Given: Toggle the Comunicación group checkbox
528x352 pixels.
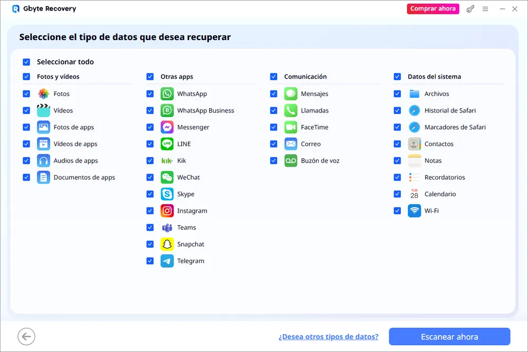Looking at the screenshot, I should coord(274,77).
